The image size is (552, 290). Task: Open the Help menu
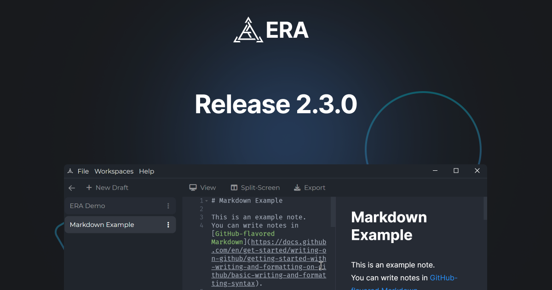(x=146, y=171)
